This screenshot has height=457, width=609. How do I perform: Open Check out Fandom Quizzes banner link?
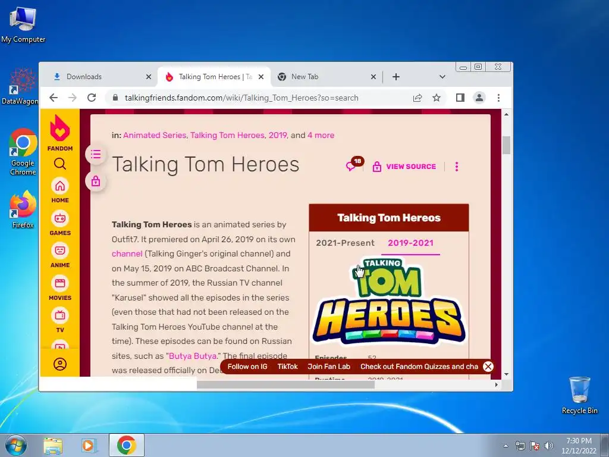pos(419,367)
